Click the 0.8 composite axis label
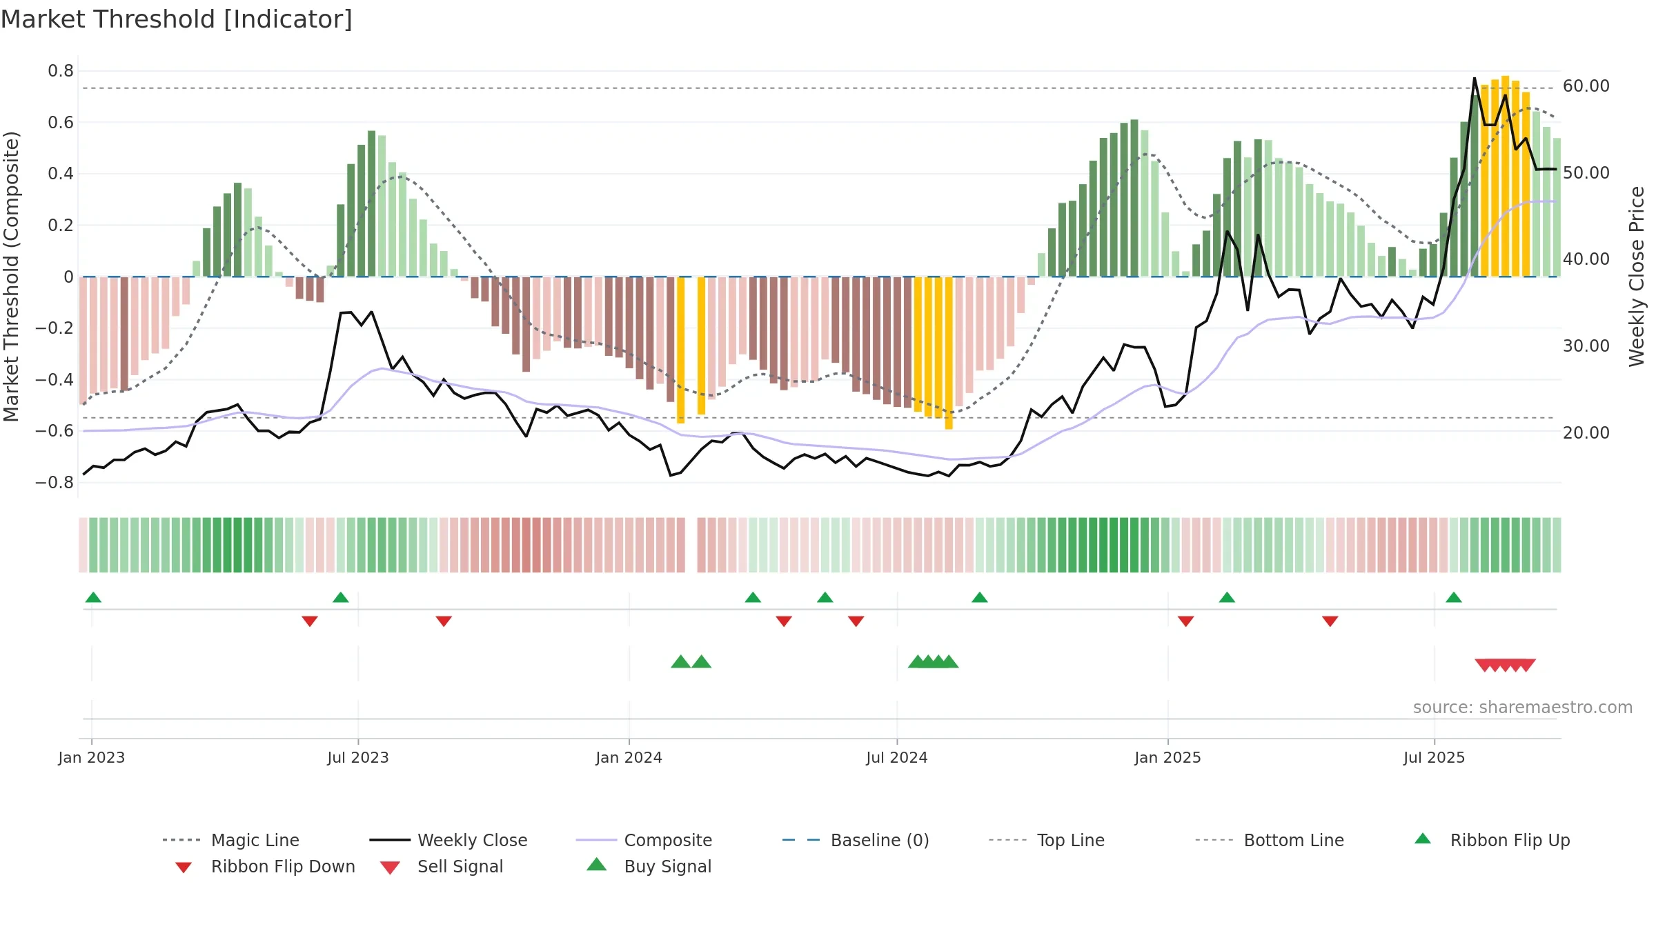The image size is (1656, 931). pos(61,71)
